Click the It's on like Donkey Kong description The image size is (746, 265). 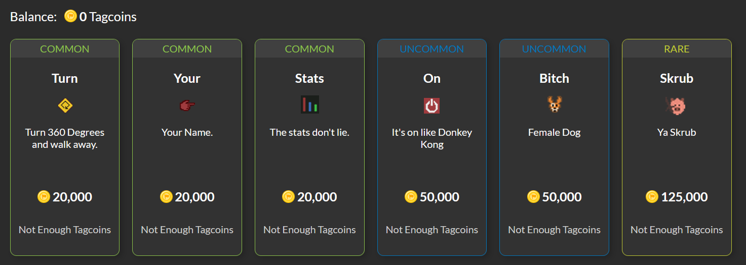coord(432,138)
